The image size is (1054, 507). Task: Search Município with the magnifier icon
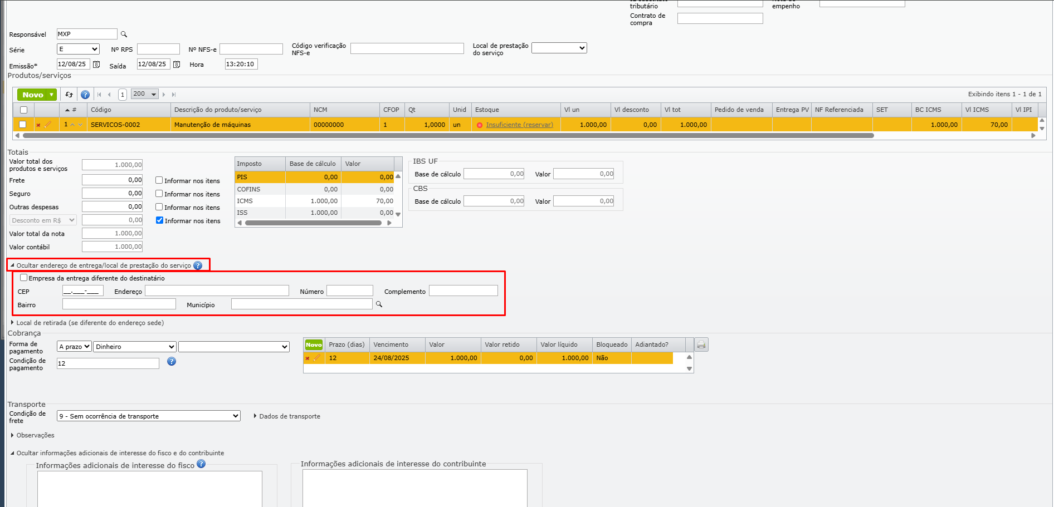[x=379, y=304]
